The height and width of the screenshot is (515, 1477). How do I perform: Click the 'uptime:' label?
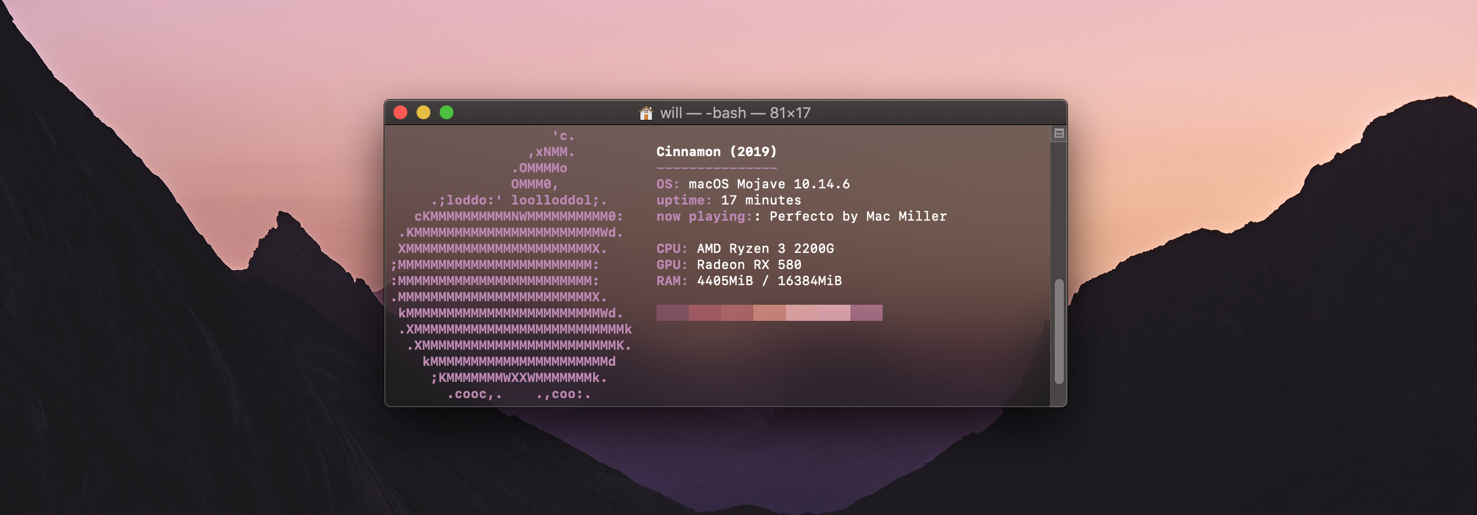[684, 200]
